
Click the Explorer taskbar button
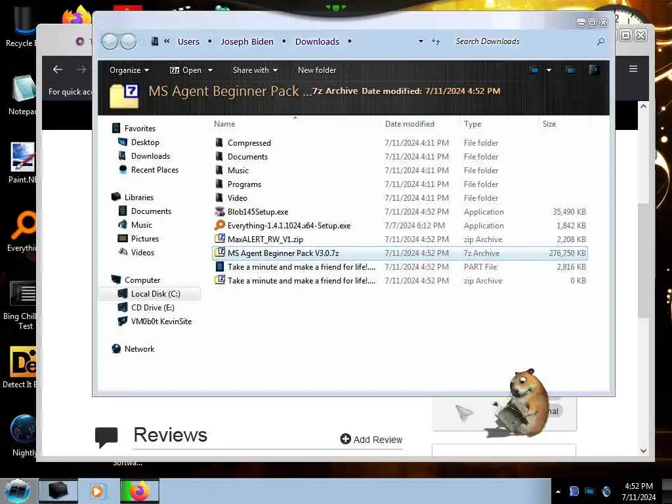(x=58, y=491)
